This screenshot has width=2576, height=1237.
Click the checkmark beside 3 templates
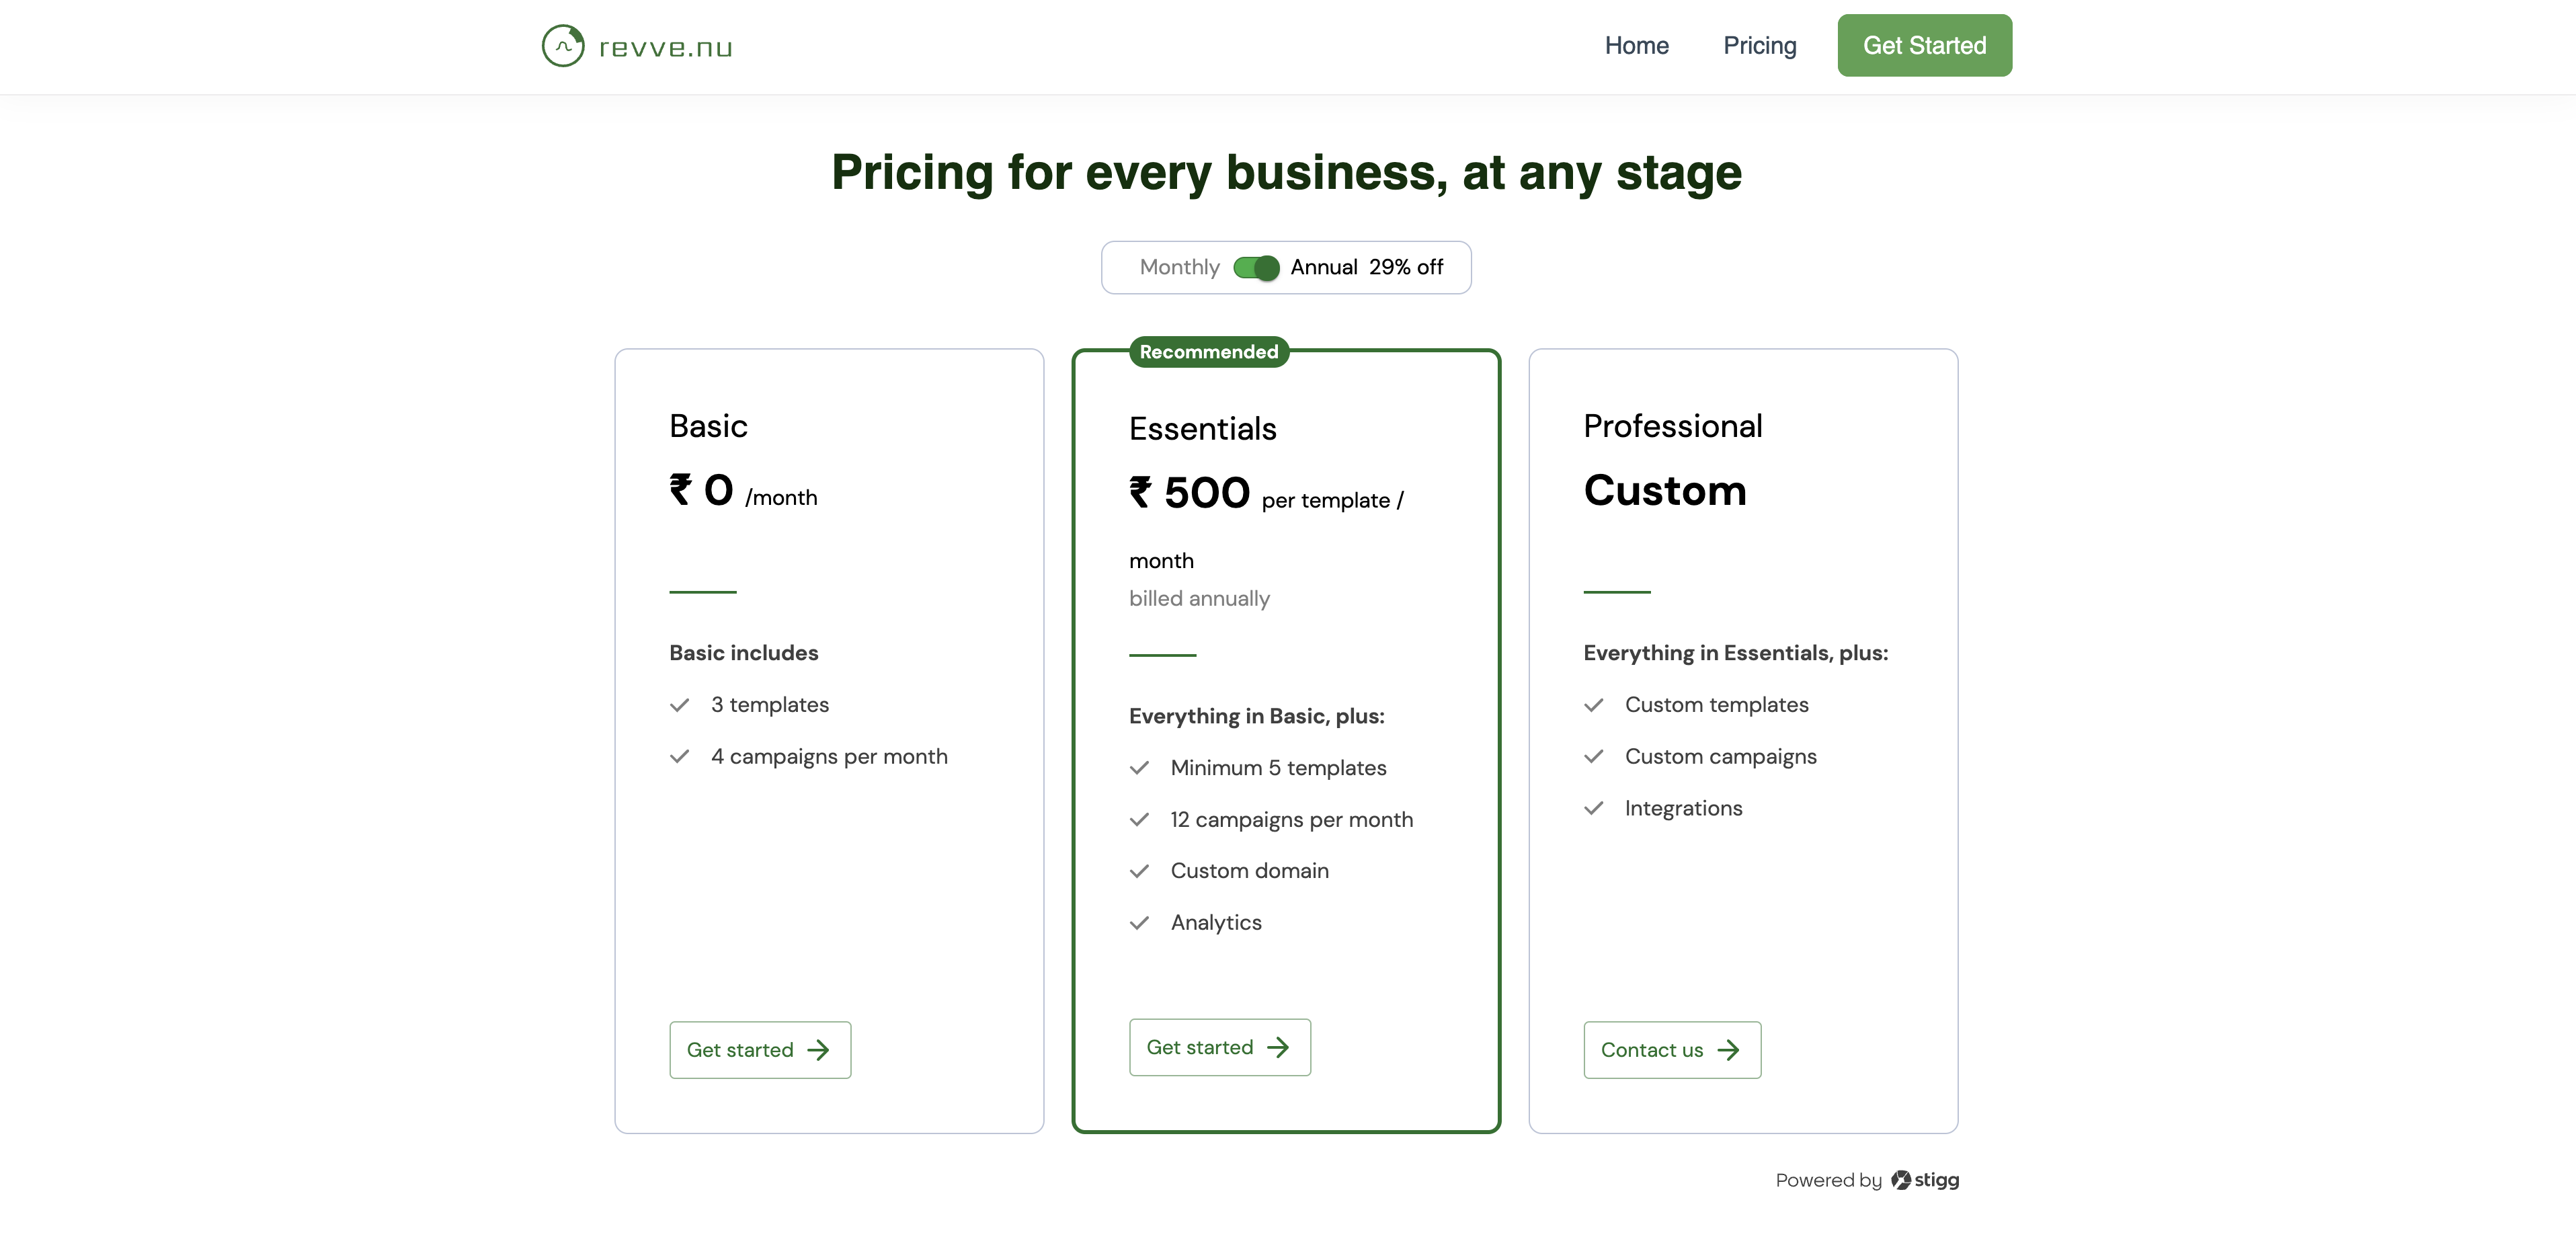[680, 705]
